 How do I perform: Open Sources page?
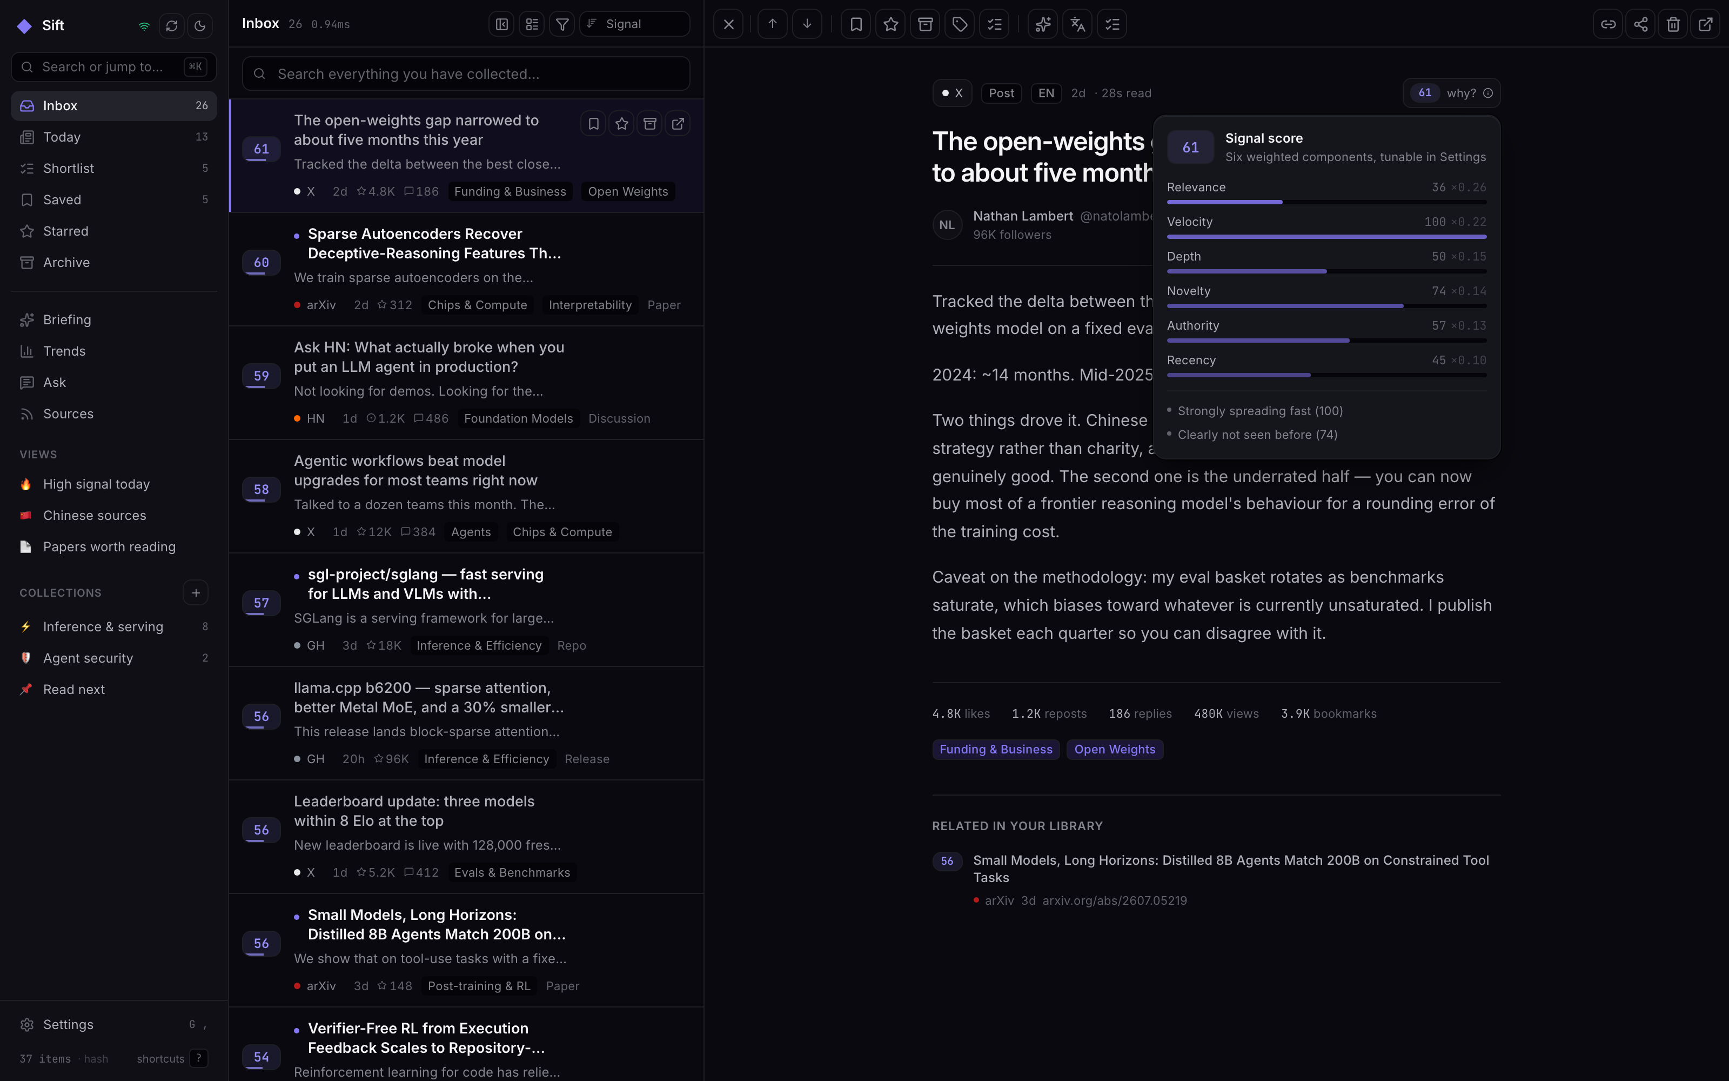[x=113, y=415]
